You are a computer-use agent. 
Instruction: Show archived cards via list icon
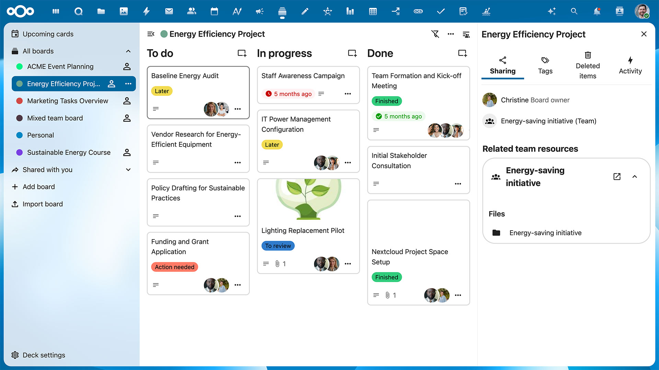tap(466, 34)
